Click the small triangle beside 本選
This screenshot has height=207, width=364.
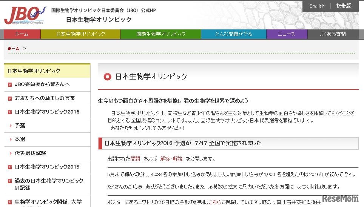coord(11,140)
